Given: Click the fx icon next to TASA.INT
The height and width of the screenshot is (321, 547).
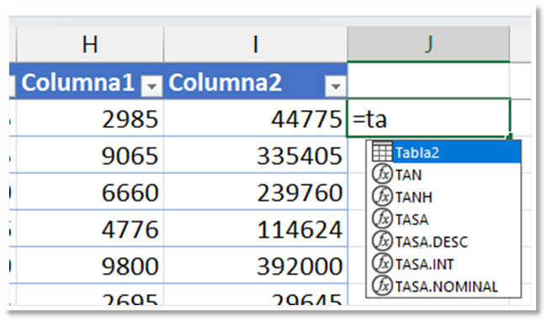Looking at the screenshot, I should [x=382, y=263].
